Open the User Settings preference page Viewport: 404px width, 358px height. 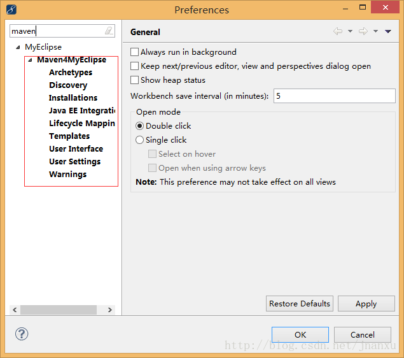75,161
